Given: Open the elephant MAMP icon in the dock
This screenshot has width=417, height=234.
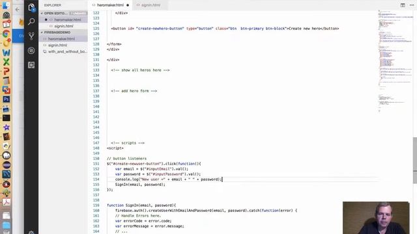Looking at the screenshot, I should tap(6, 155).
